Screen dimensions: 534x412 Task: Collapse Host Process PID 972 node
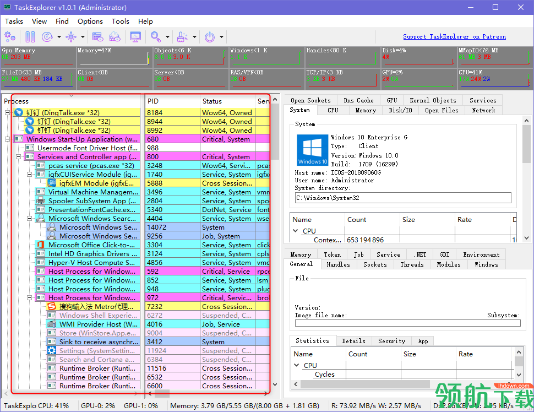(x=30, y=298)
